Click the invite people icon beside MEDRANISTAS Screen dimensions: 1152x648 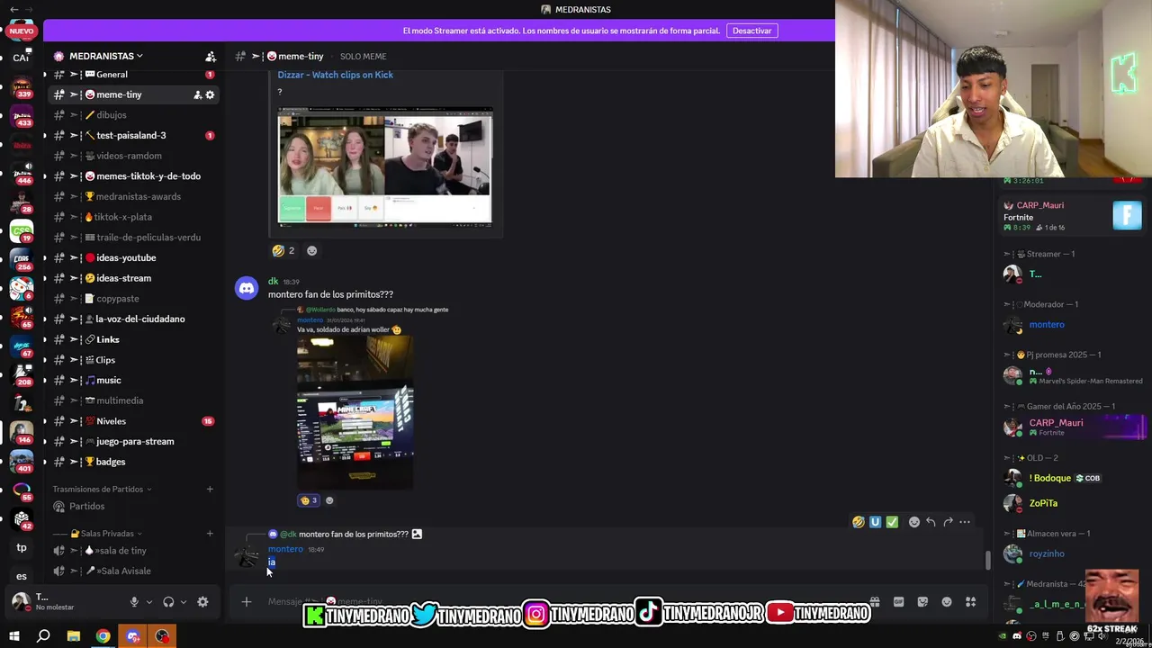(x=211, y=56)
